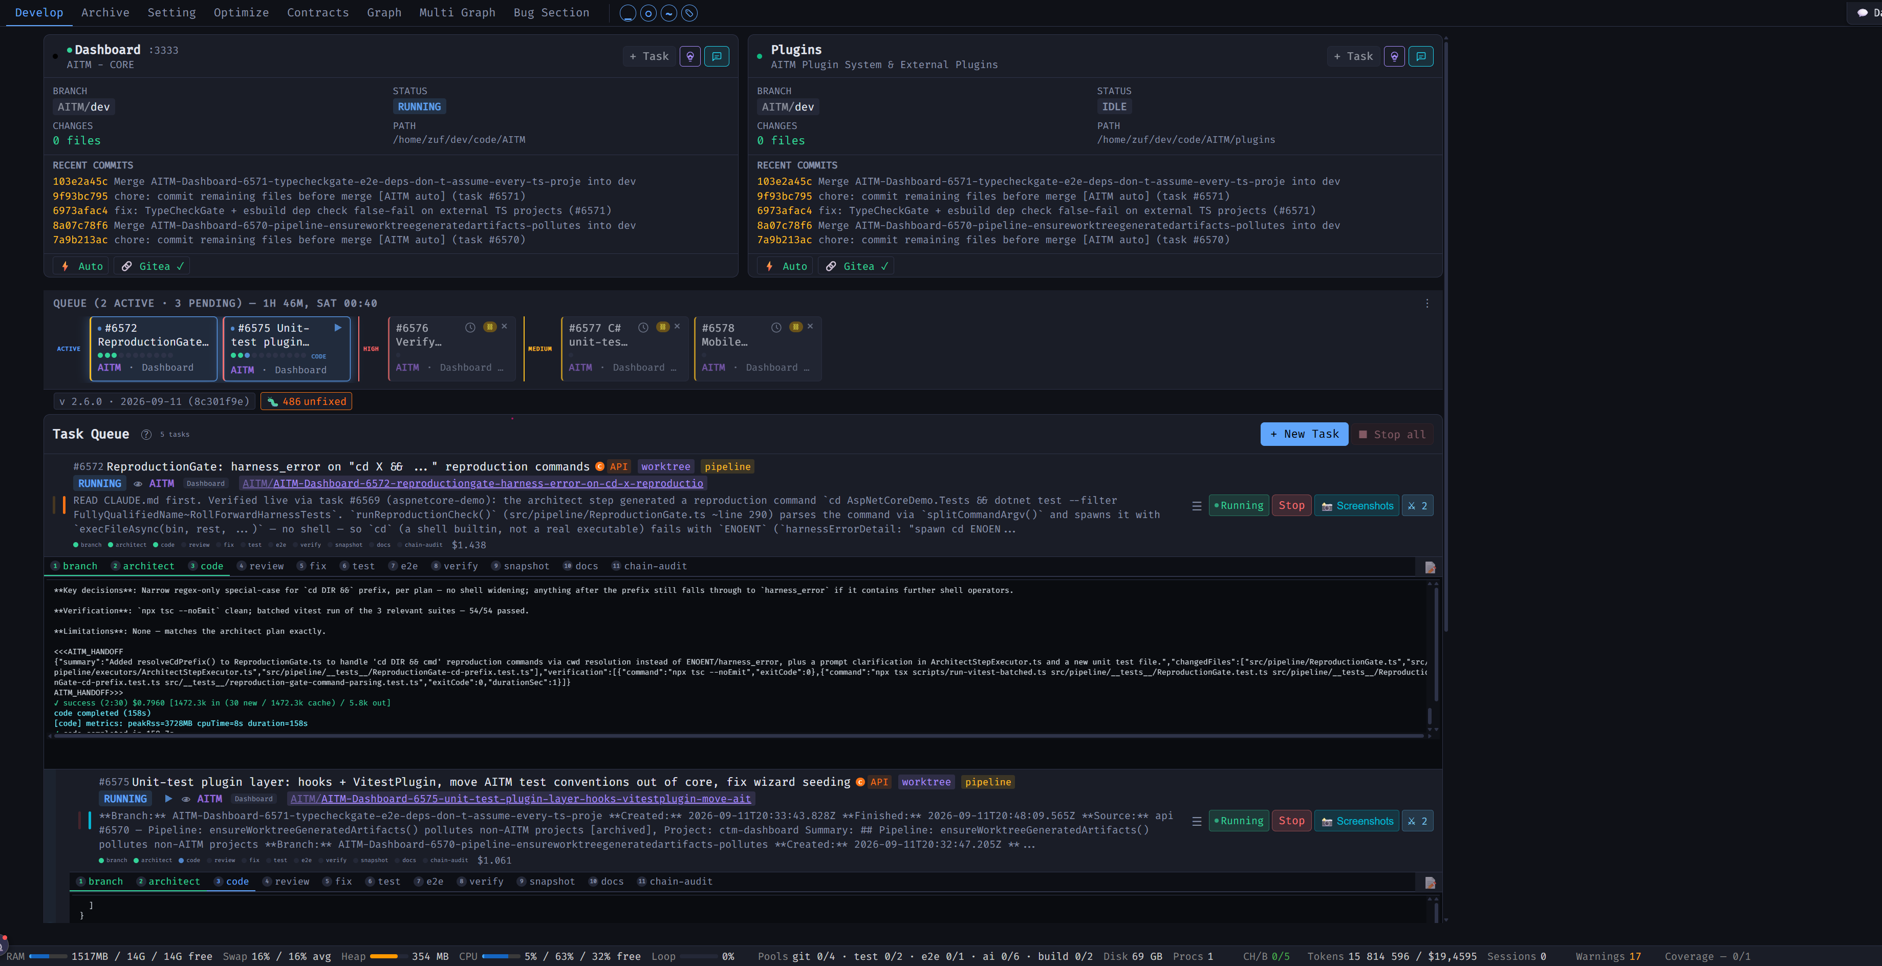Viewport: 1882px width, 966px height.
Task: Toggle the Running status button of task #6572
Action: click(1239, 506)
